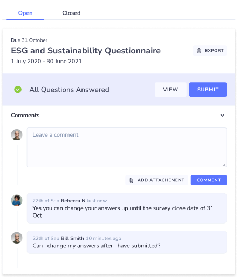Click ADD ATTACHEMENT button

point(156,180)
